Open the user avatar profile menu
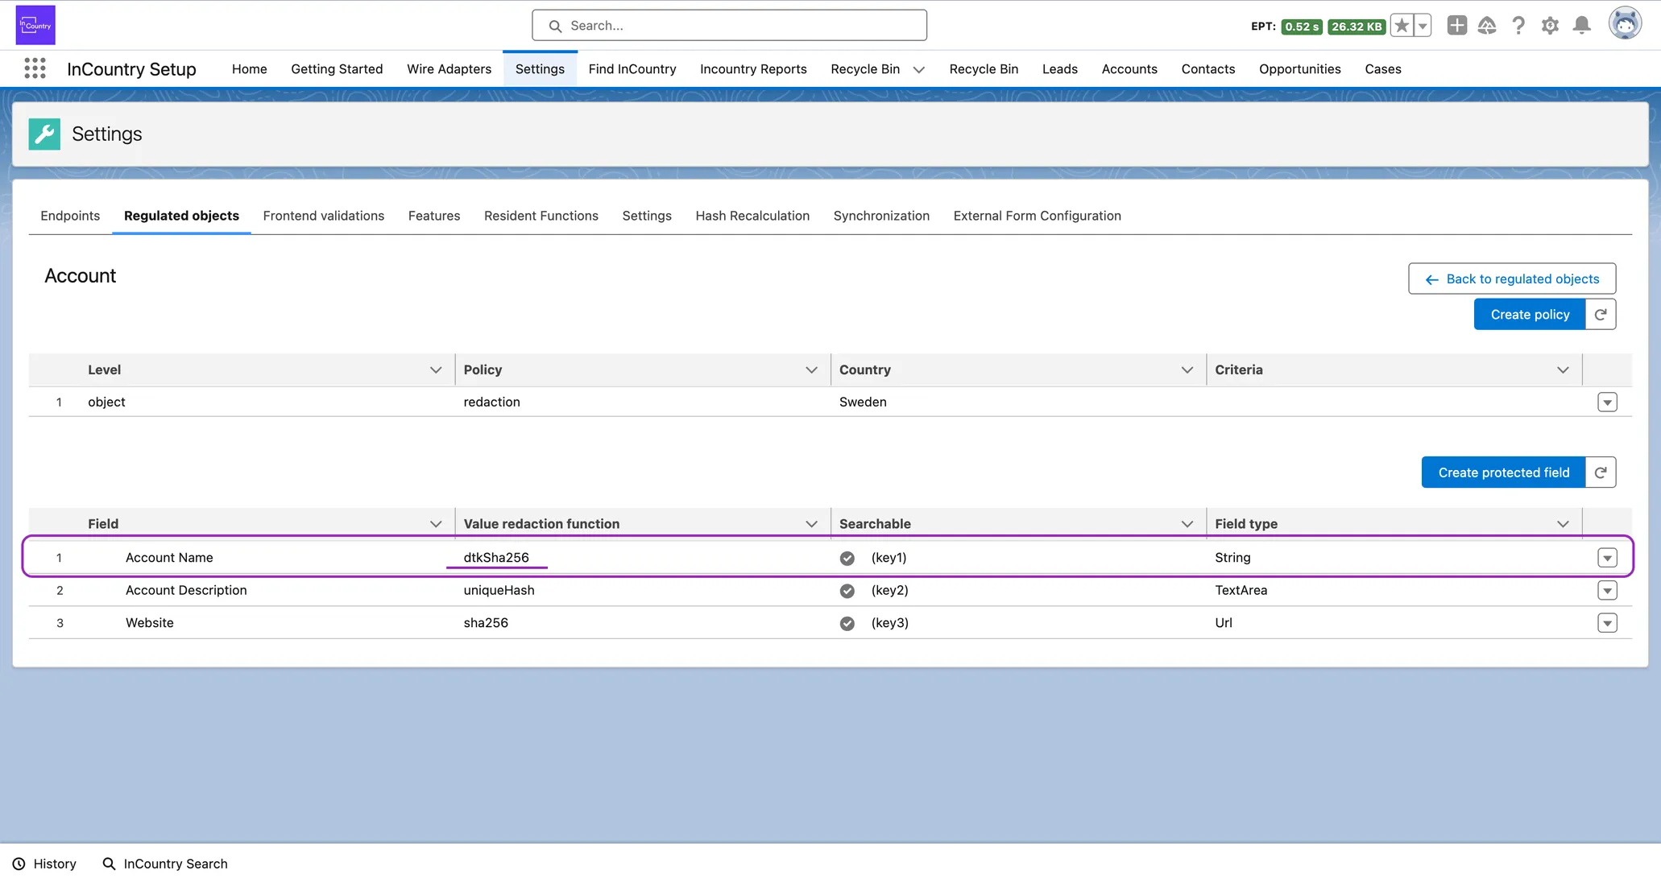 1625,24
